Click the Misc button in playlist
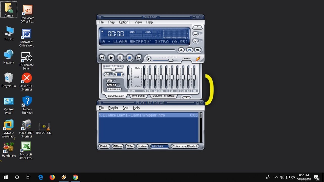The width and height of the screenshot is (324, 182). tap(142, 146)
